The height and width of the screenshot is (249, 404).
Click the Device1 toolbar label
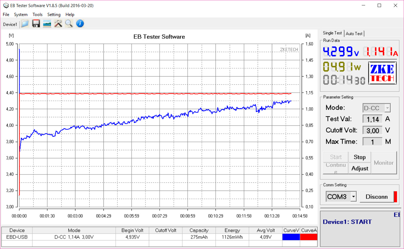10,24
